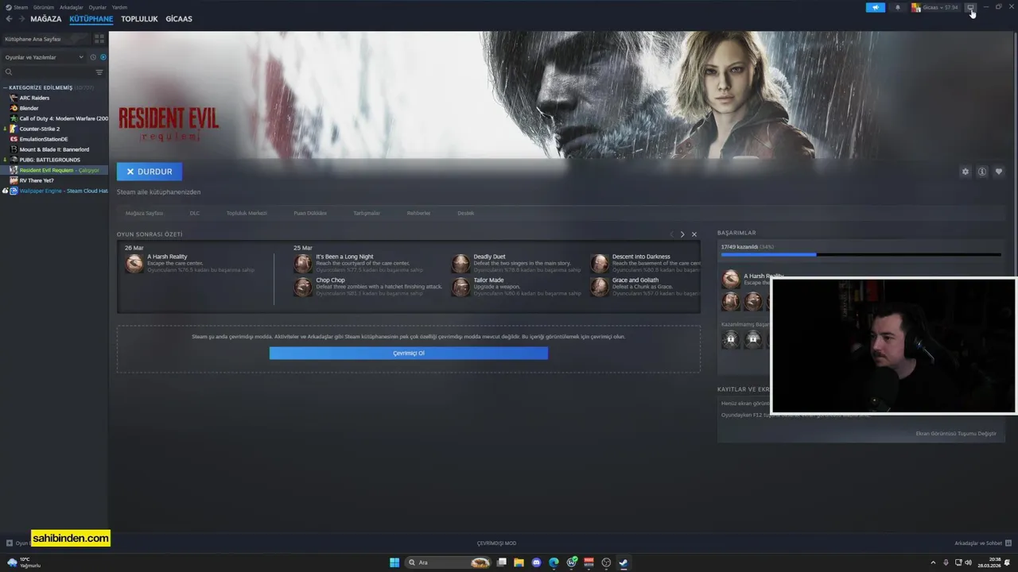
Task: Open the Mağaza Sayfası link
Action: pos(144,213)
